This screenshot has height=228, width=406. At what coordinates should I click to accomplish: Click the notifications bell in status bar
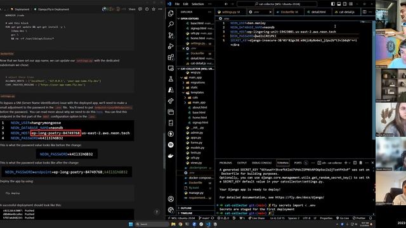coord(370,218)
